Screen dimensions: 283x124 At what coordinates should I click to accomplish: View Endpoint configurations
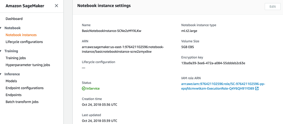point(24,88)
